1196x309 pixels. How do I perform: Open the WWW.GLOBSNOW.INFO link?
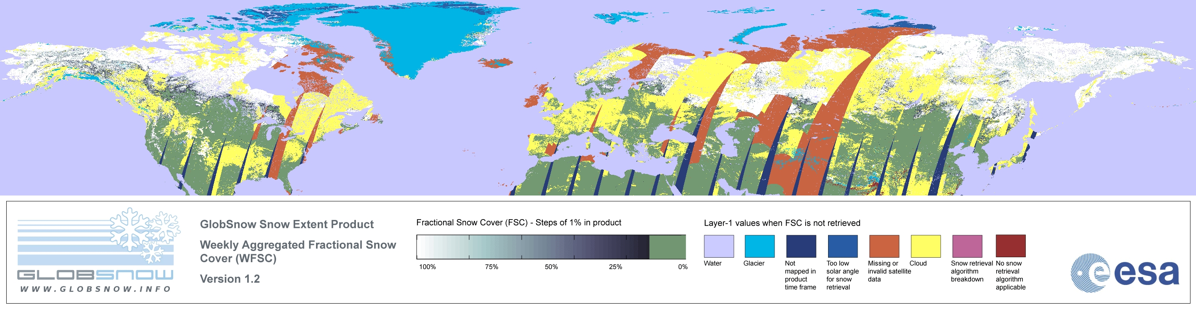click(95, 289)
